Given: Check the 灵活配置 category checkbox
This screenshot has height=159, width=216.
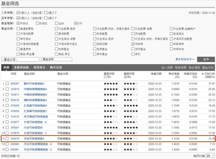Looking at the screenshot, I should [x=133, y=34].
